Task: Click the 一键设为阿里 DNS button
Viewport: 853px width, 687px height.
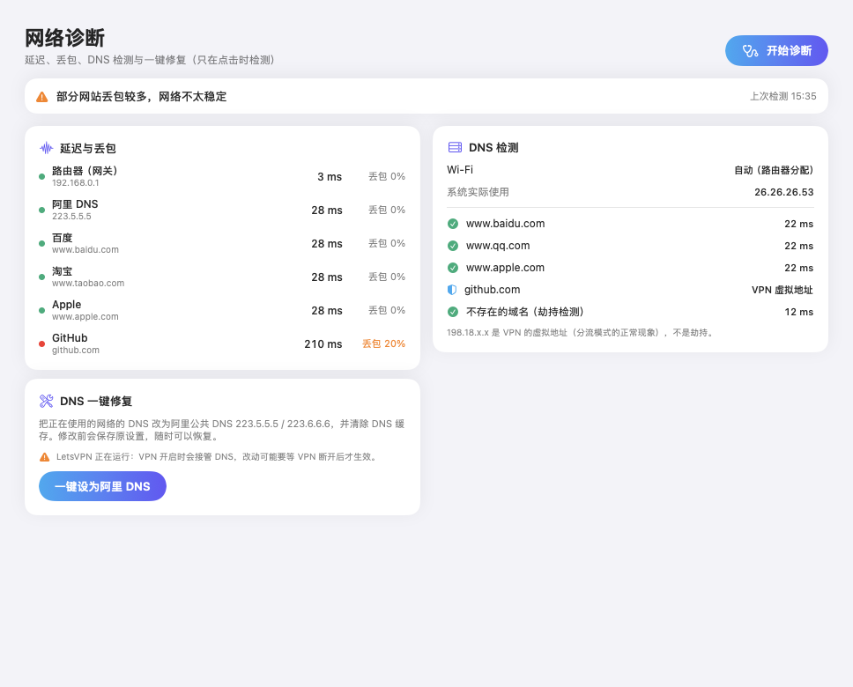Action: point(102,486)
